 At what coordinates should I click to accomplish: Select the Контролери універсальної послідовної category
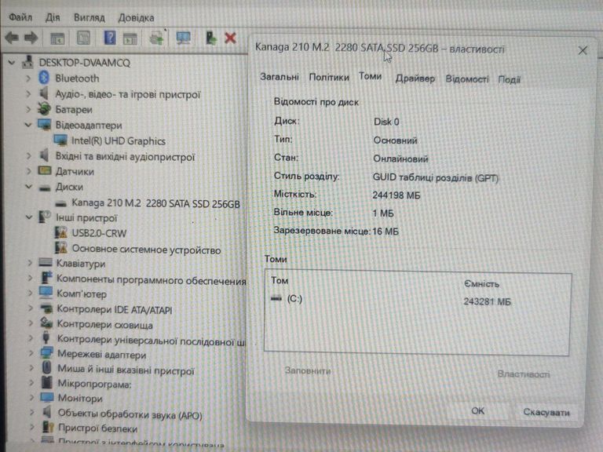[x=151, y=340]
